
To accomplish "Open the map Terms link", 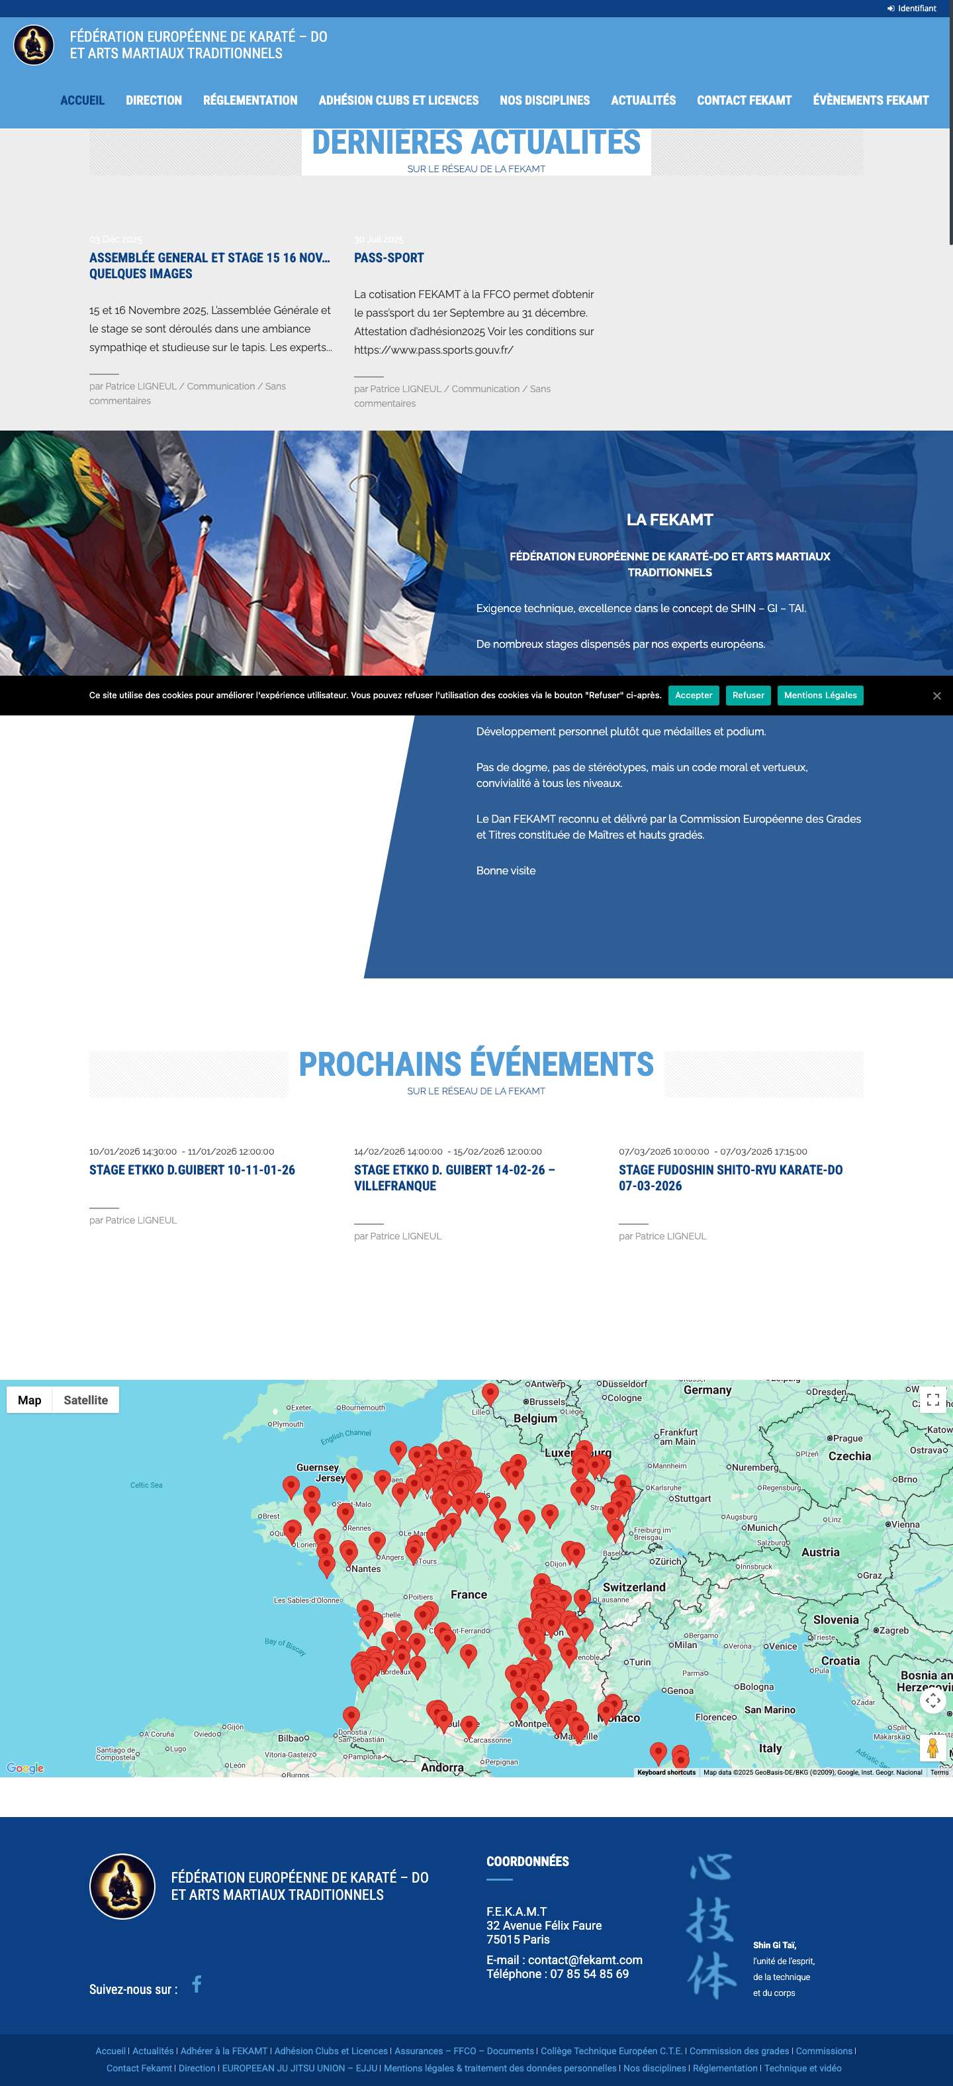I will coord(939,1772).
